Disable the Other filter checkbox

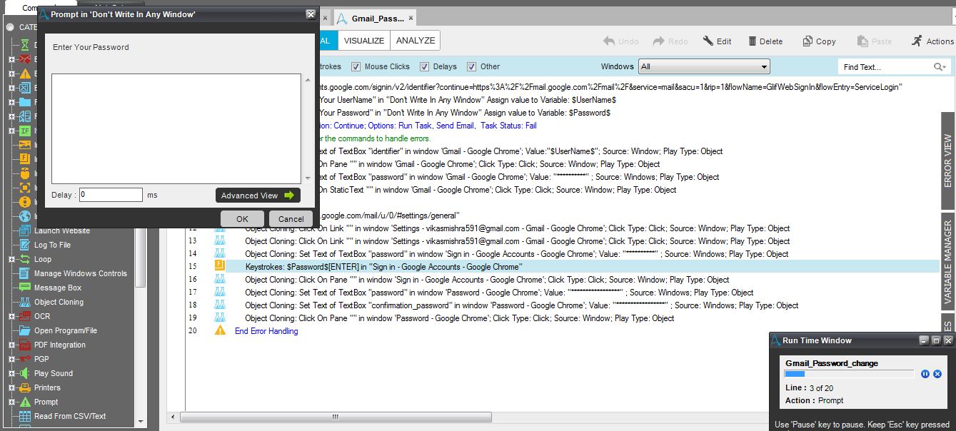[471, 67]
